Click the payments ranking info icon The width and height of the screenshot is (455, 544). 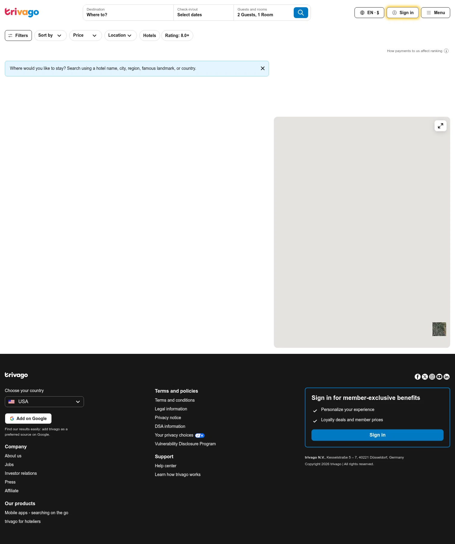[446, 51]
